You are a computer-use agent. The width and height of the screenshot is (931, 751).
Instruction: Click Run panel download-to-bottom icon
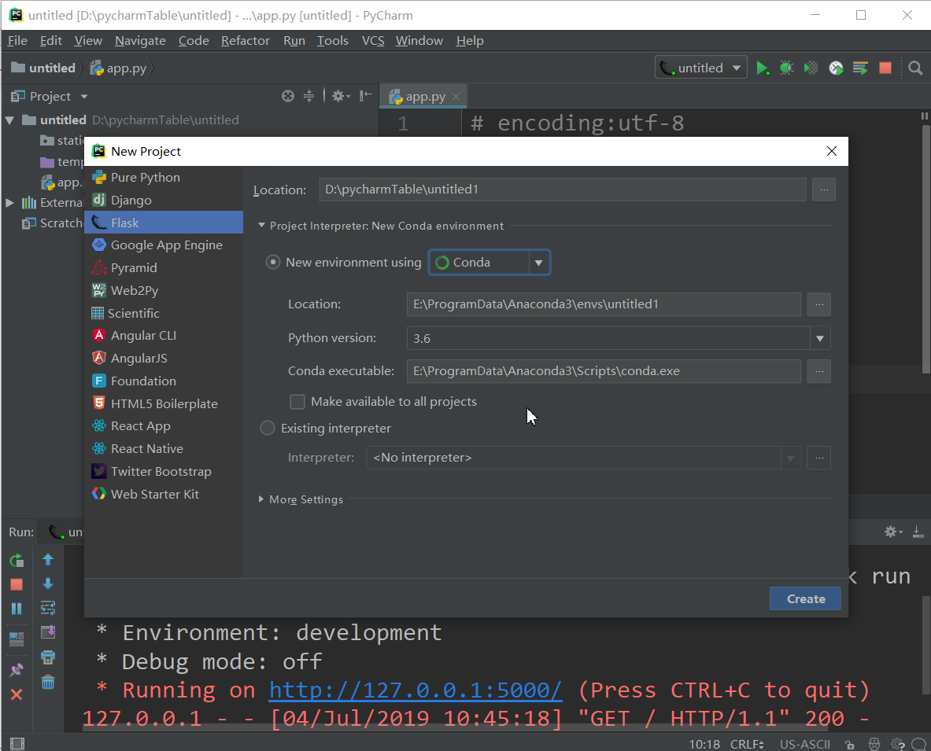pyautogui.click(x=918, y=532)
